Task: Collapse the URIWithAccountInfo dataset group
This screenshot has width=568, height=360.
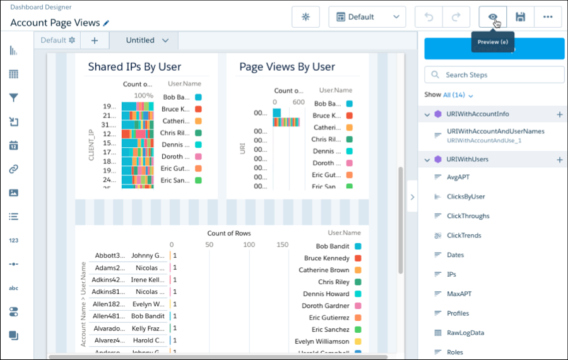Action: [x=427, y=114]
